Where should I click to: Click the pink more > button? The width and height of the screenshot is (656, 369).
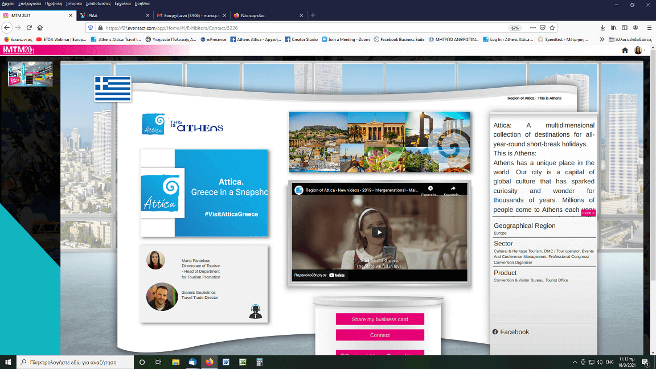pos(588,213)
